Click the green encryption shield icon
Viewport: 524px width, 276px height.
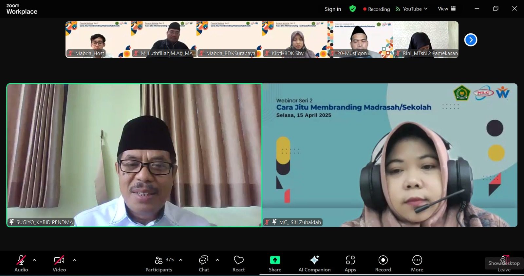(352, 9)
